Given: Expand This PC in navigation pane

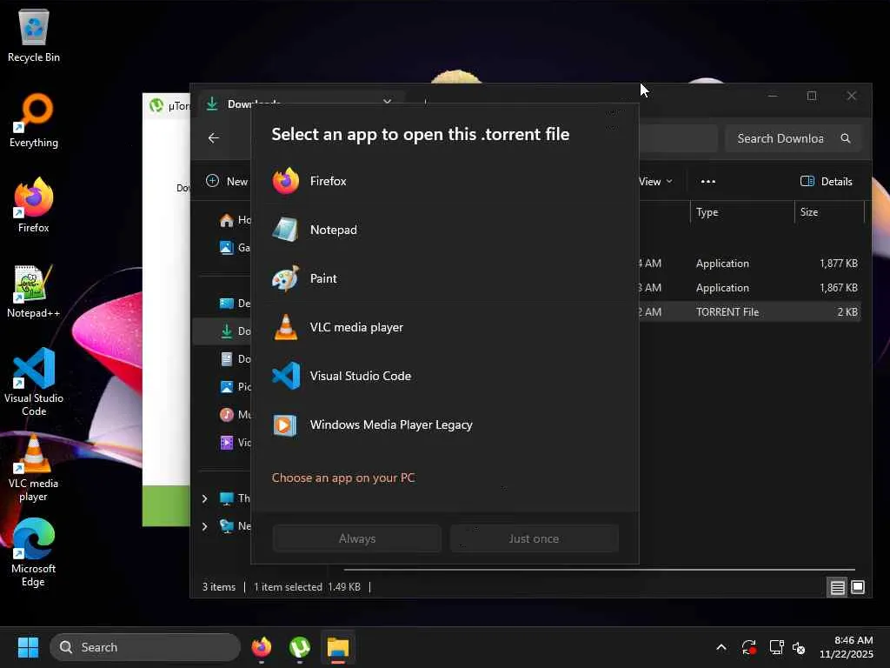Looking at the screenshot, I should [204, 498].
